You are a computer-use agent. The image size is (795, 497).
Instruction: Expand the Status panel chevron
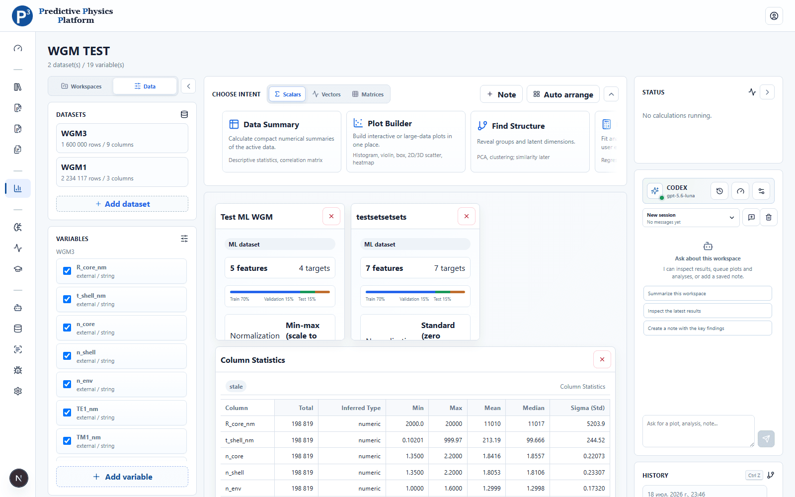[x=767, y=92]
